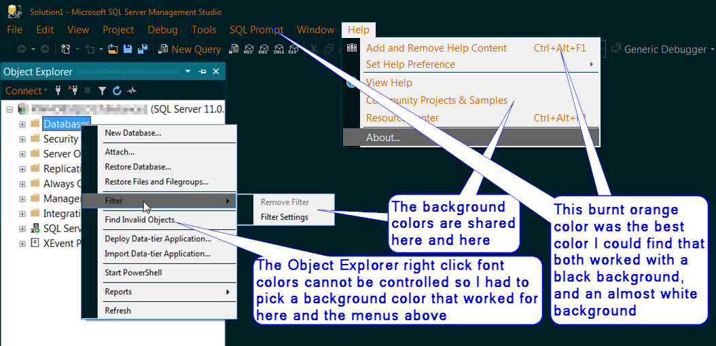The width and height of the screenshot is (716, 346).
Task: Expand the Databases folder node
Action: [22, 124]
